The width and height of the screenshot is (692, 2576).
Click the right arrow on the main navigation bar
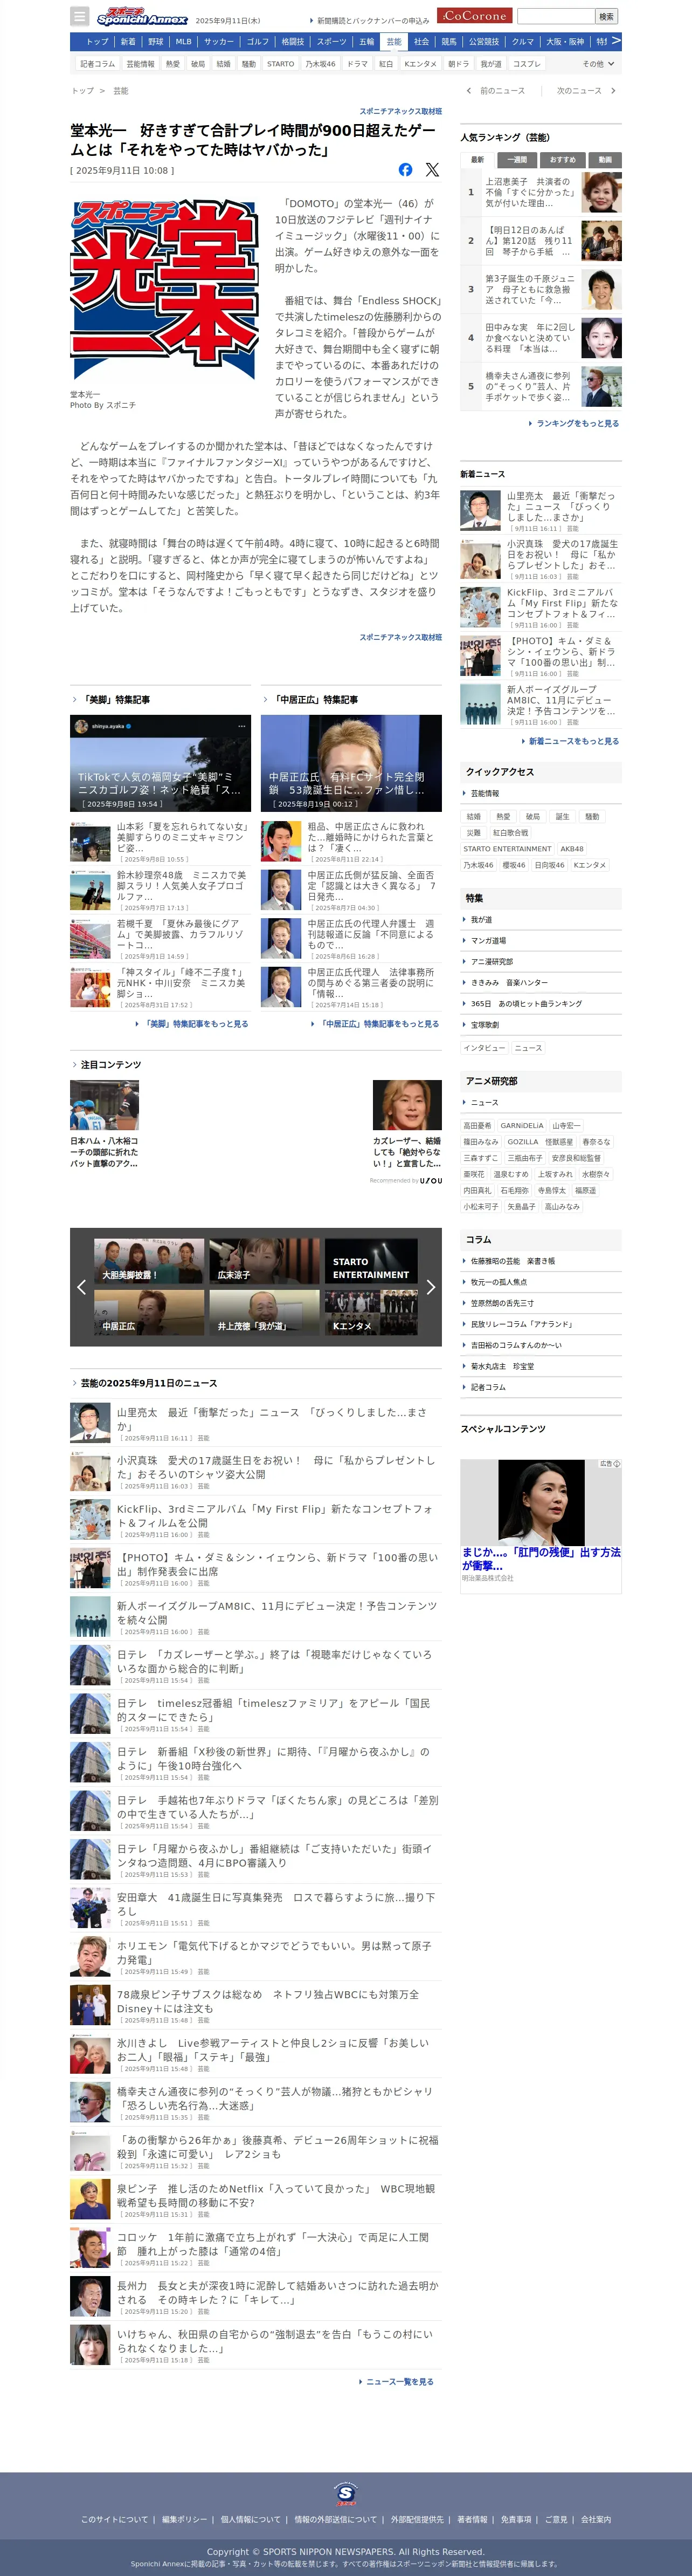616,41
